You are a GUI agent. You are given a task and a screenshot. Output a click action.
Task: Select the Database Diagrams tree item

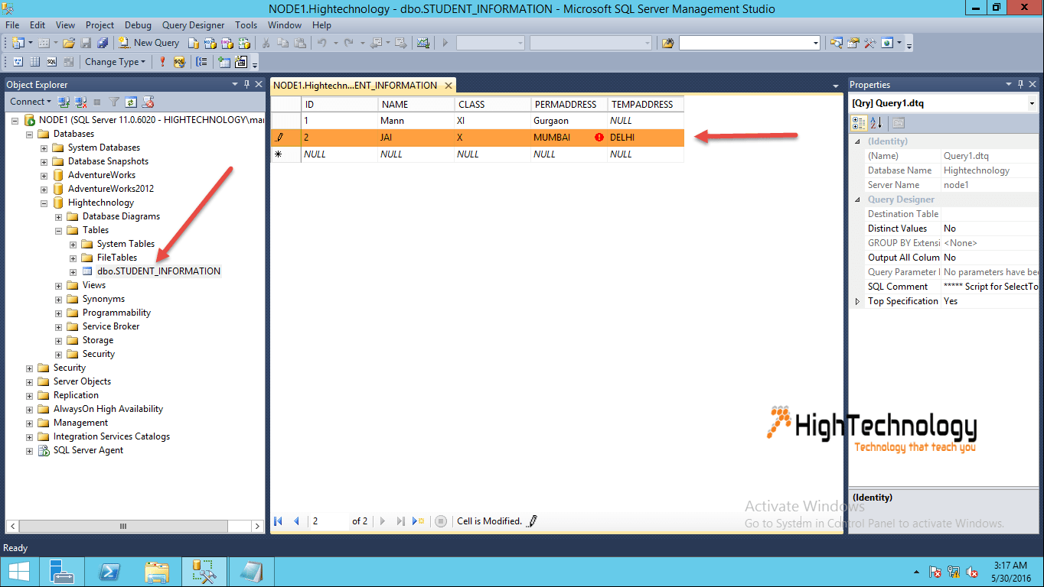121,216
